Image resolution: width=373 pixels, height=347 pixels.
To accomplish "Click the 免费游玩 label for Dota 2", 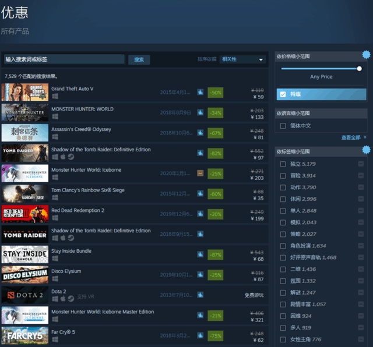I will [x=254, y=295].
